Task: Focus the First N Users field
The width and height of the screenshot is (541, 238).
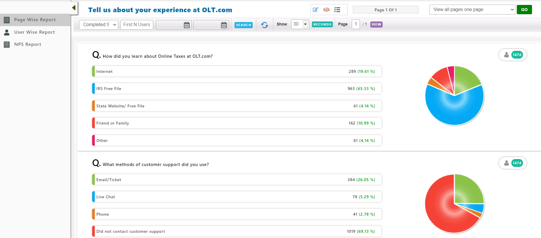Action: point(137,25)
